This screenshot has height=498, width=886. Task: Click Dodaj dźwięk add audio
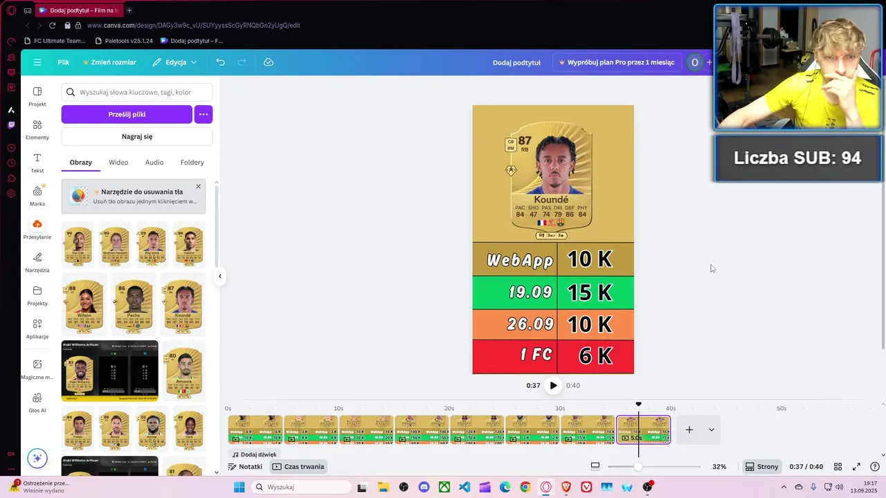[254, 454]
